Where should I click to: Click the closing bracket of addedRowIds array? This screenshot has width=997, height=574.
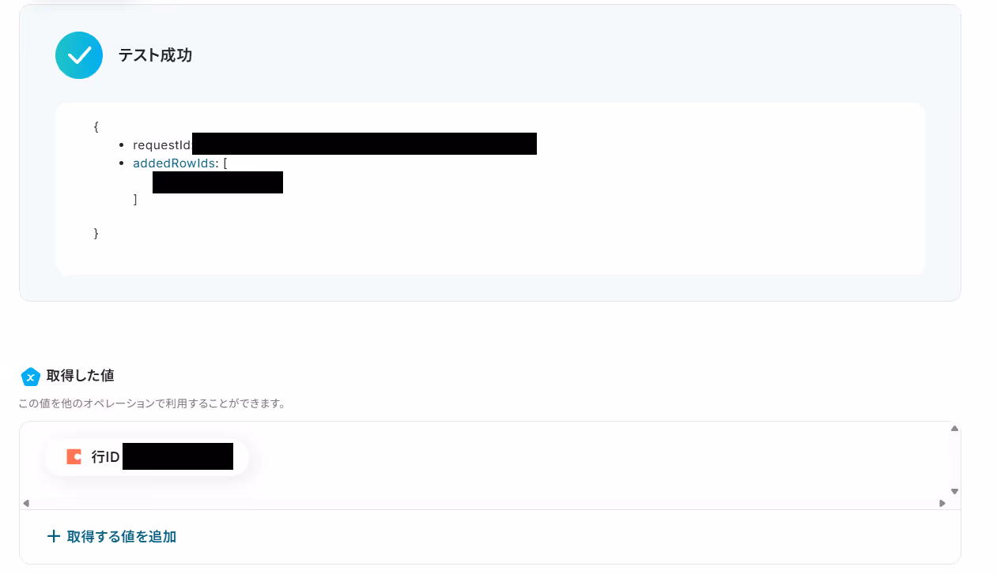135,200
